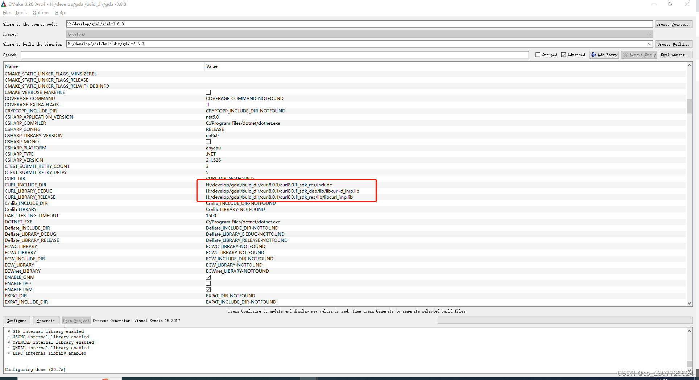Click the CSHARP_VERSION value 2.1.526
The width and height of the screenshot is (699, 380).
213,160
